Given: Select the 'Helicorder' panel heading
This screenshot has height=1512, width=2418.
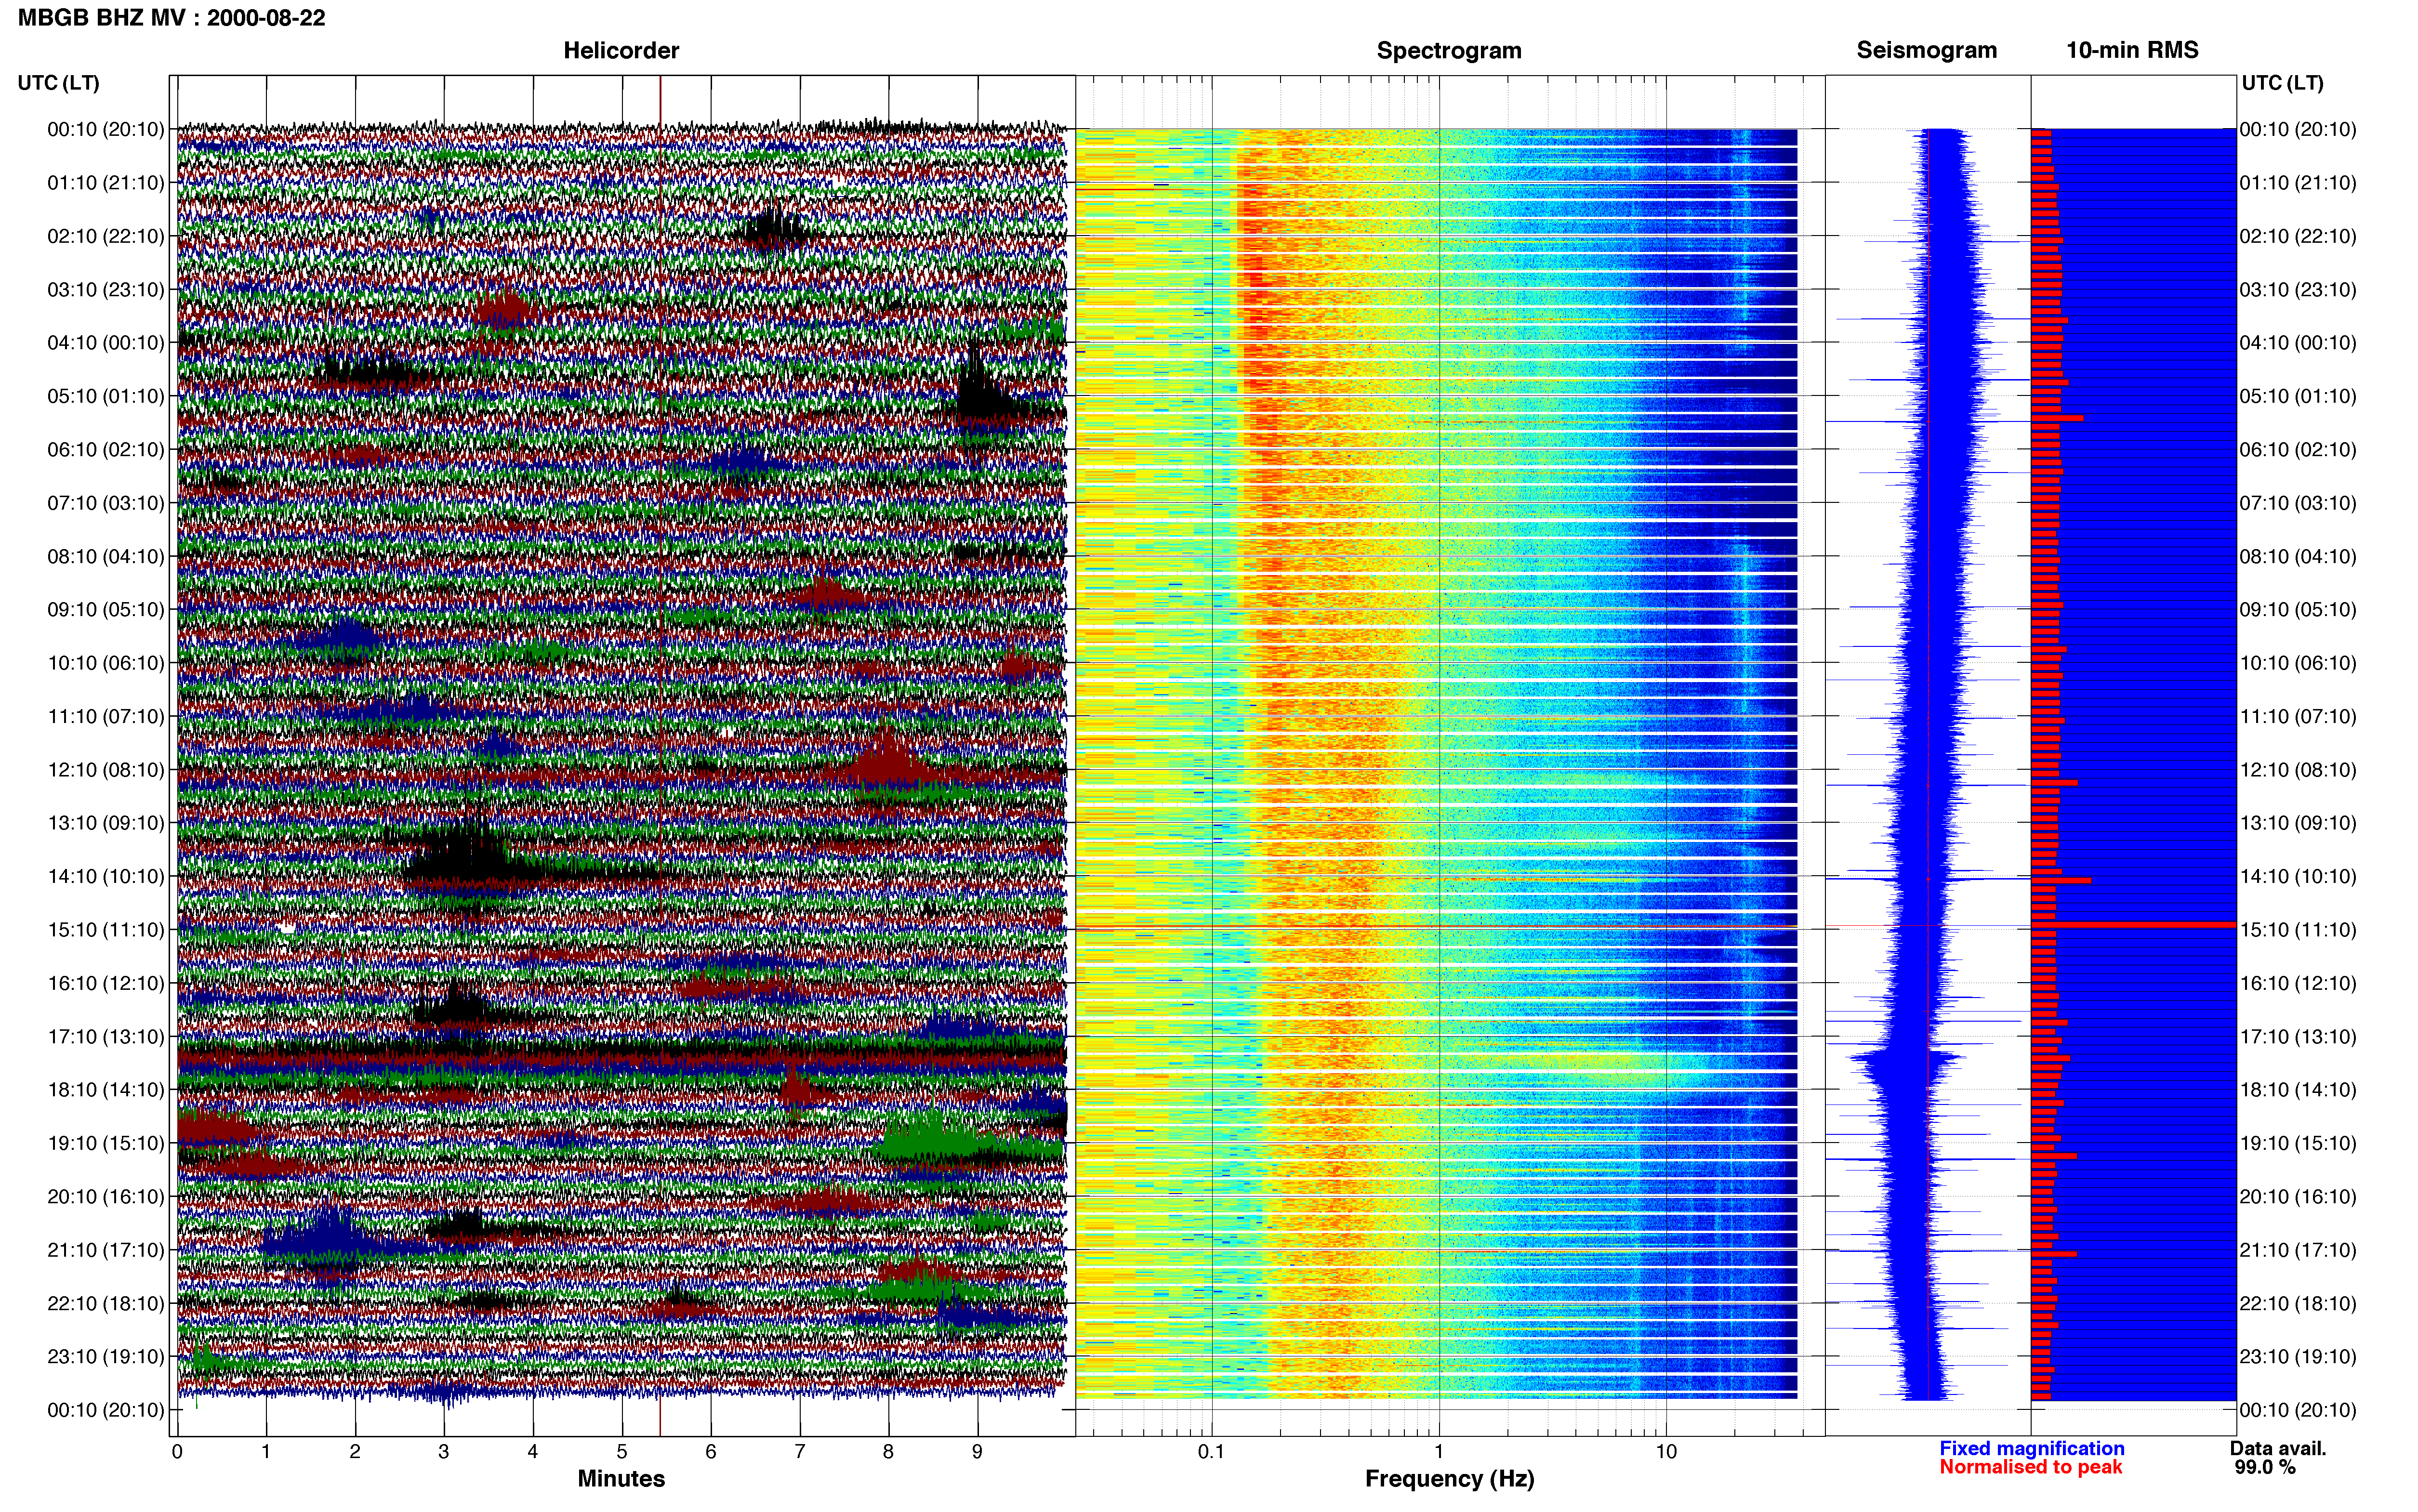Looking at the screenshot, I should (621, 50).
